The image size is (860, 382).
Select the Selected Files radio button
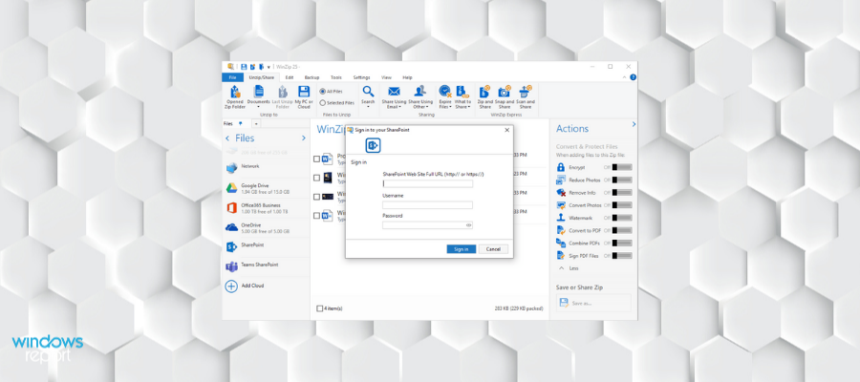pos(323,102)
